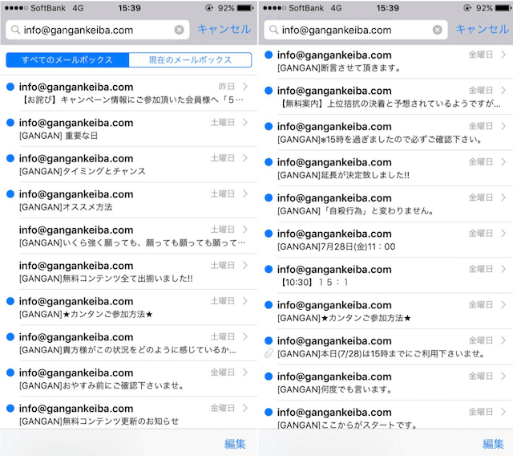The height and width of the screenshot is (456, 513).
Task: Open chevron for いくら強く願っても mail
Action: coord(245,230)
